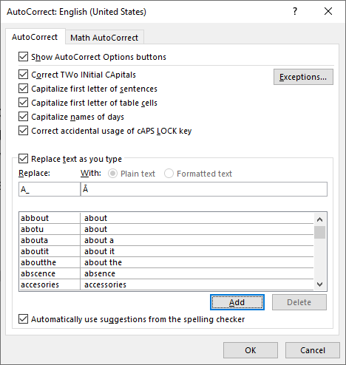The height and width of the screenshot is (365, 346).
Task: Click the With input field containing Ā
Action: [x=204, y=189]
